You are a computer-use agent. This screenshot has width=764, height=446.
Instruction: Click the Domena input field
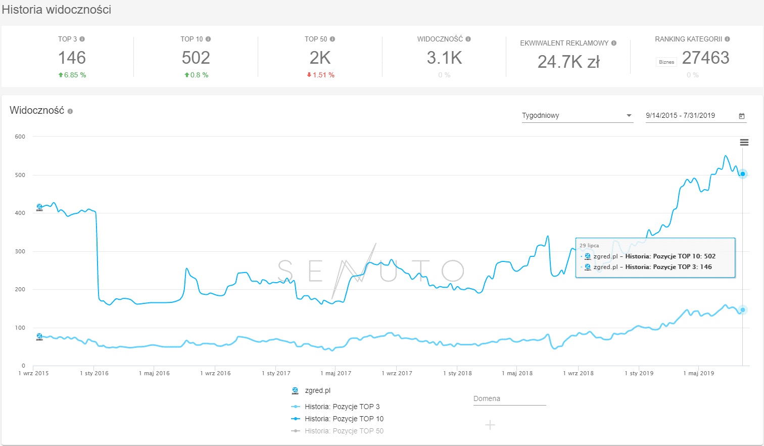click(x=509, y=399)
